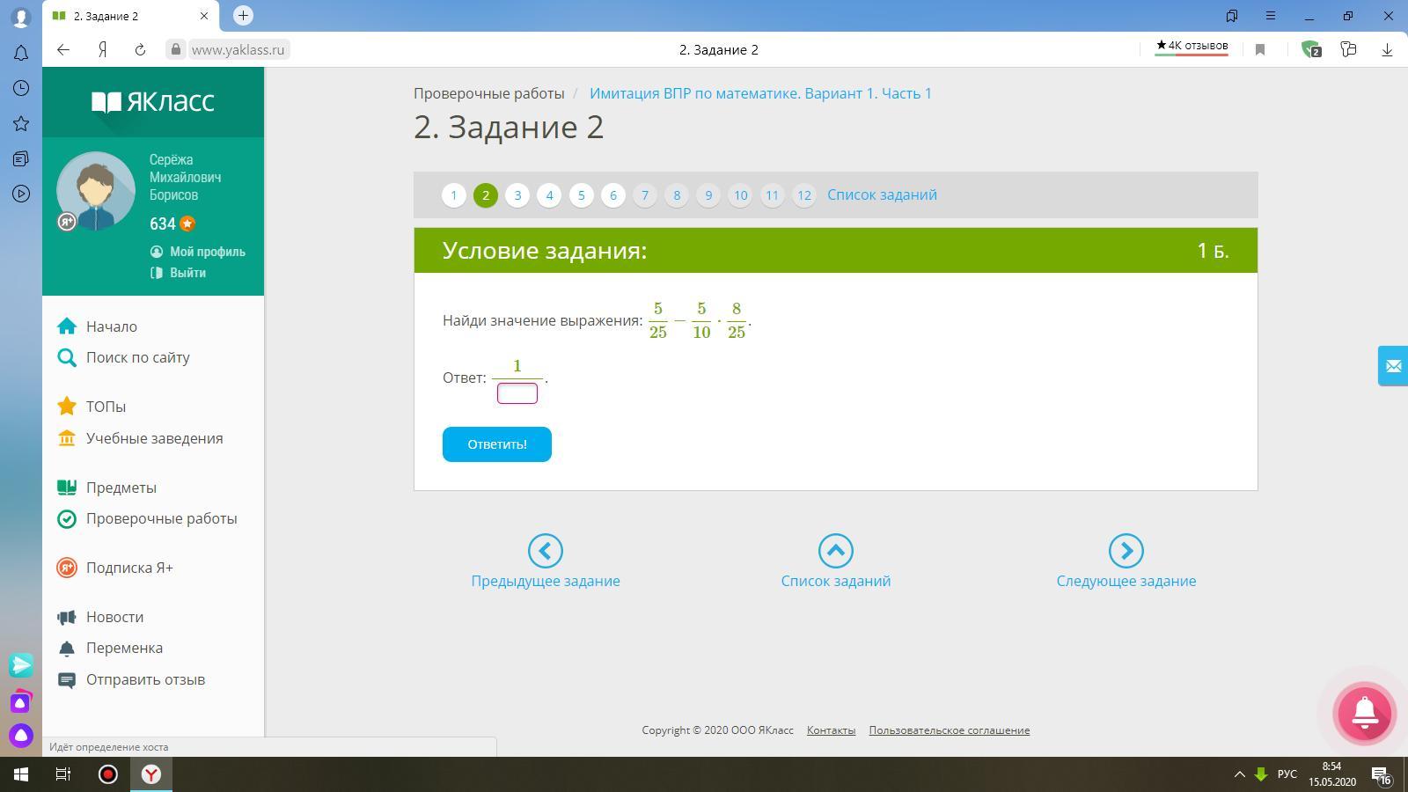The image size is (1408, 792).
Task: Open Yandex home page button
Action: [102, 49]
